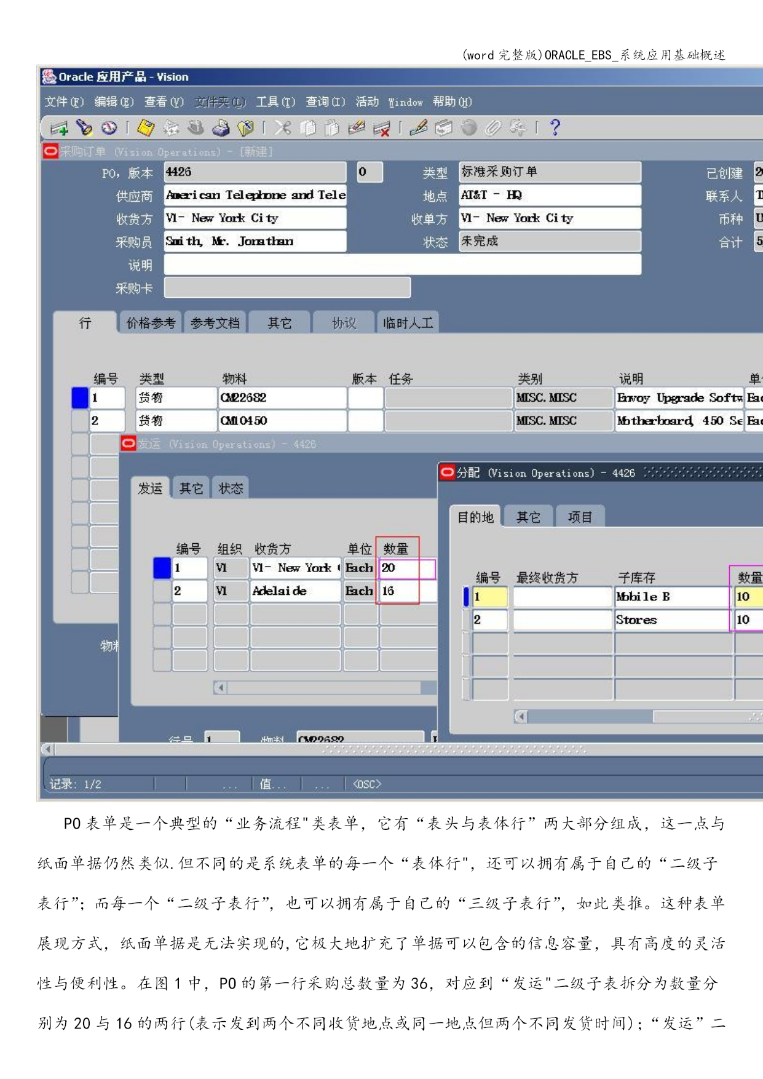This screenshot has width=763, height=1079.
Task: Click quantity 20 in 发运 window
Action: pyautogui.click(x=407, y=568)
